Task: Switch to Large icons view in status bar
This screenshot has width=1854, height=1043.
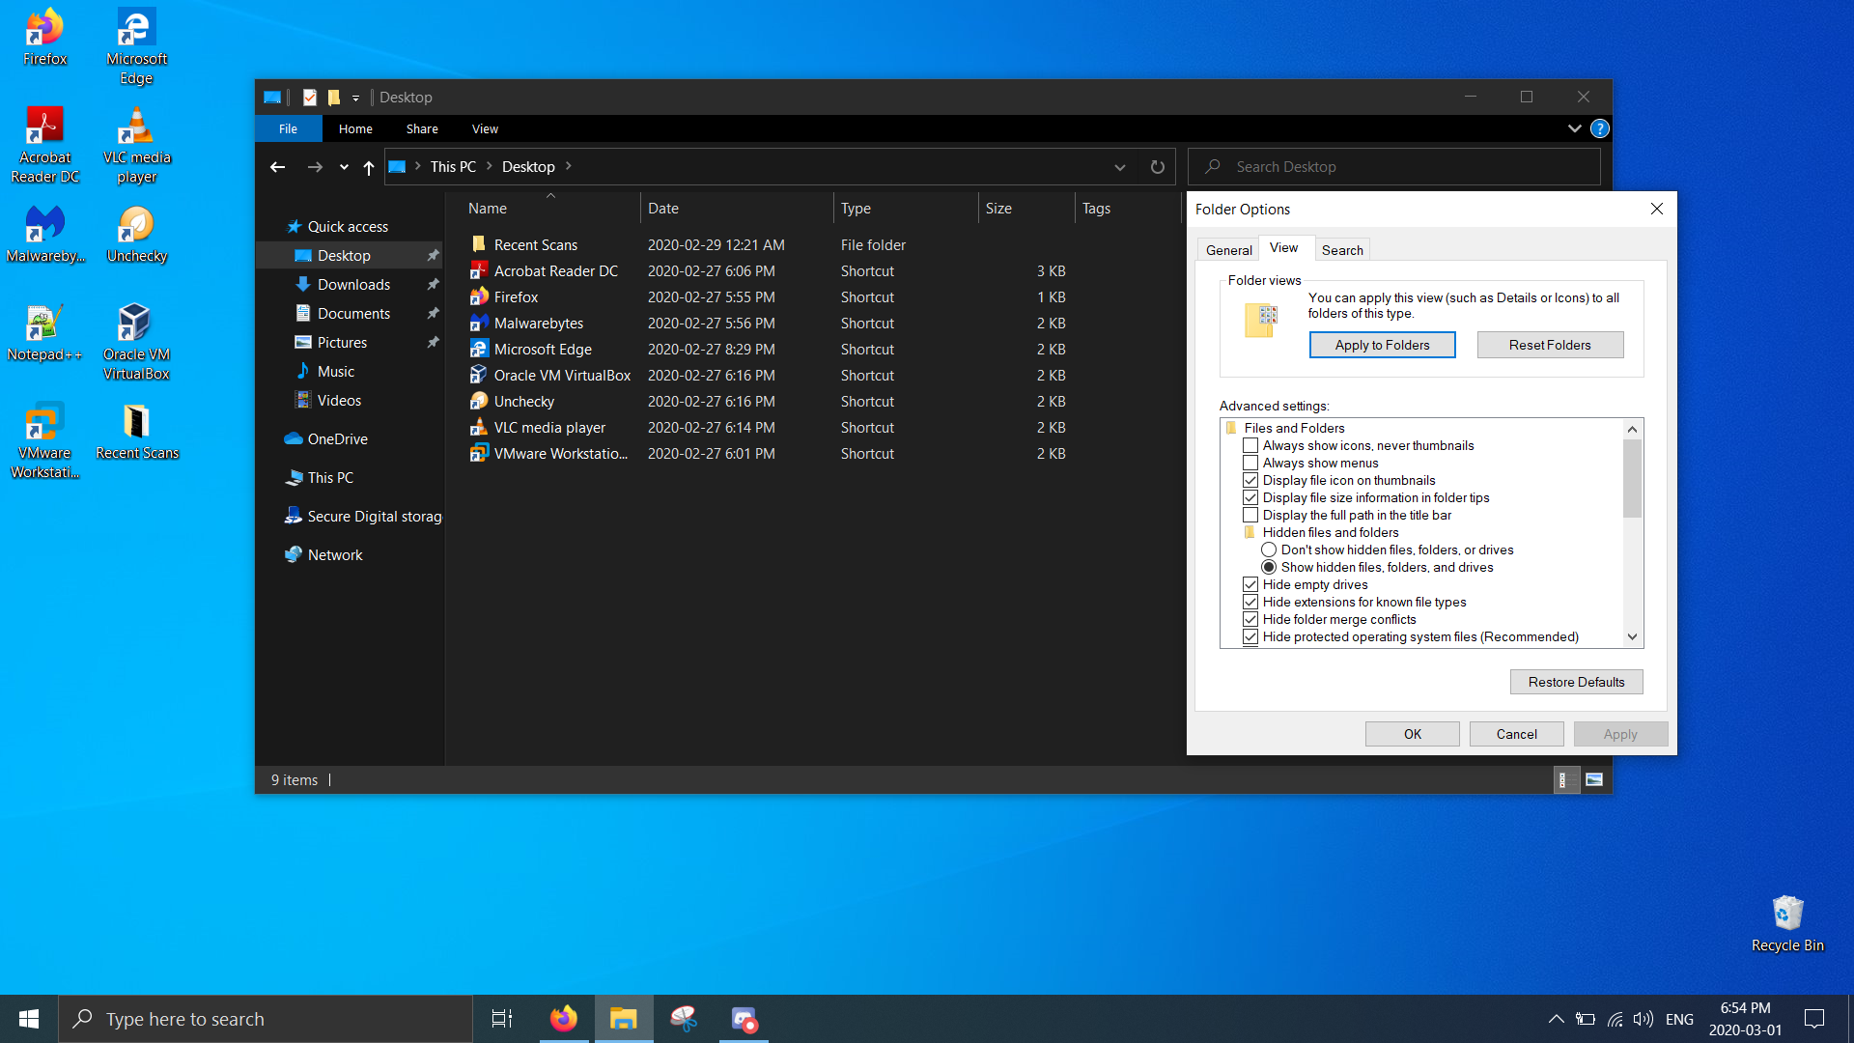Action: (1594, 779)
